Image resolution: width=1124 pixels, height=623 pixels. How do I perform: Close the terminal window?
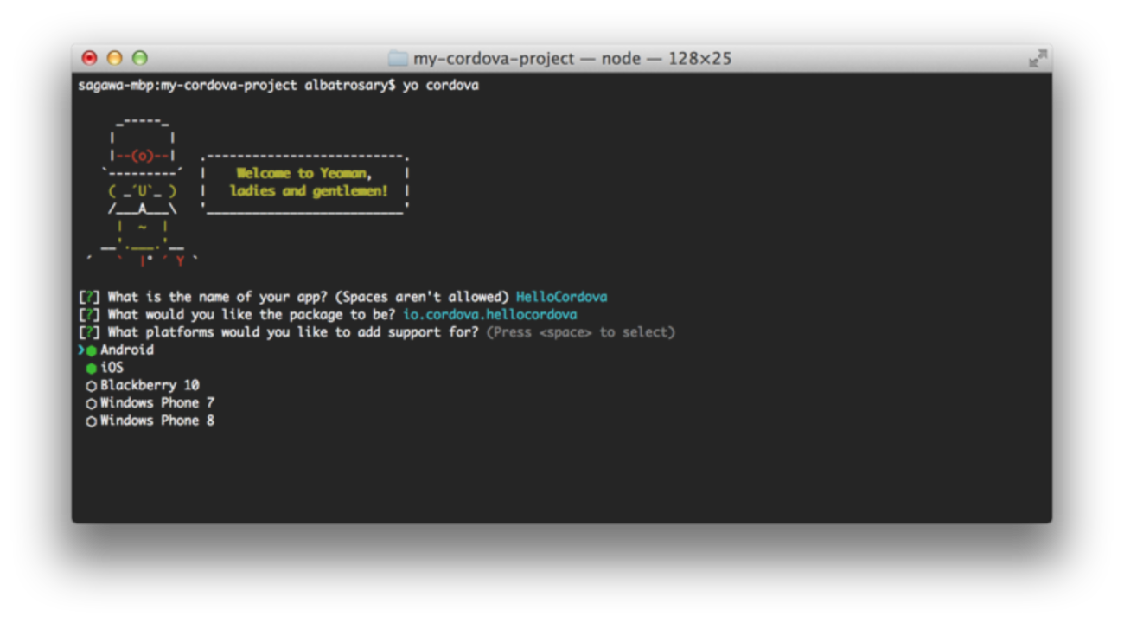coord(89,58)
